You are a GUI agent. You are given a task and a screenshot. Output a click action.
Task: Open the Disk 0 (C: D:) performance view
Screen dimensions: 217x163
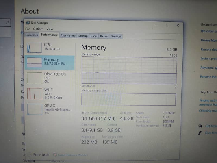pos(50,78)
